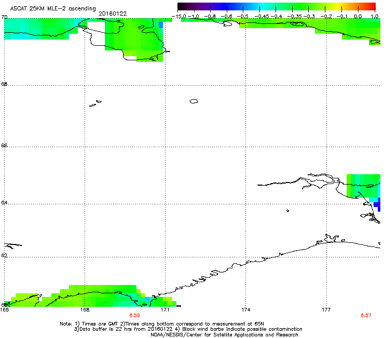The image size is (384, 338).
Task: Click the -0.3 color scale label
Action: pos(309,17)
